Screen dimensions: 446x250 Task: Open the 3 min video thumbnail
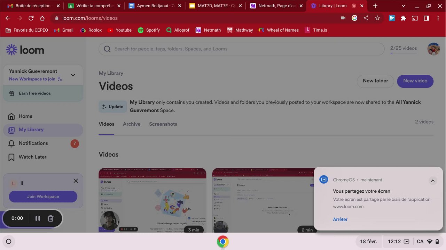[x=152, y=200]
